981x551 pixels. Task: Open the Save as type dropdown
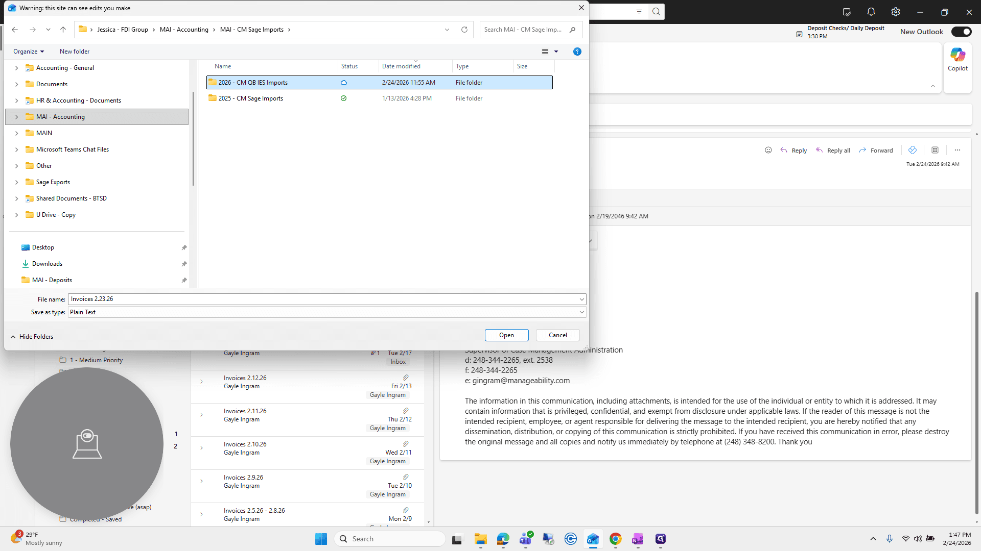[x=327, y=312]
